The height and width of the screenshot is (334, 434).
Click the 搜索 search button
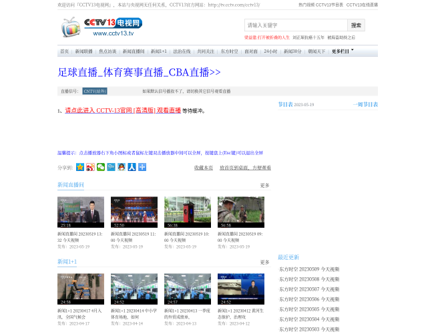pos(357,25)
